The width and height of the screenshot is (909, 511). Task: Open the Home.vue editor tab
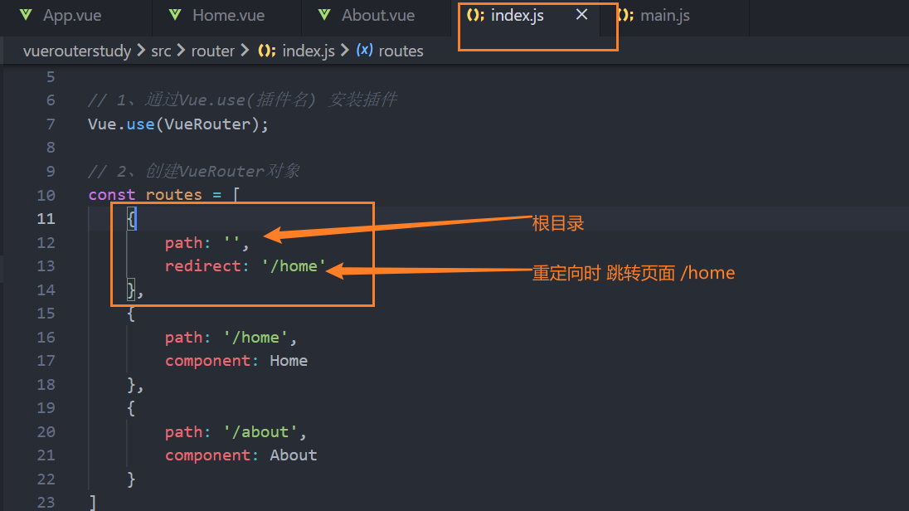(x=226, y=16)
